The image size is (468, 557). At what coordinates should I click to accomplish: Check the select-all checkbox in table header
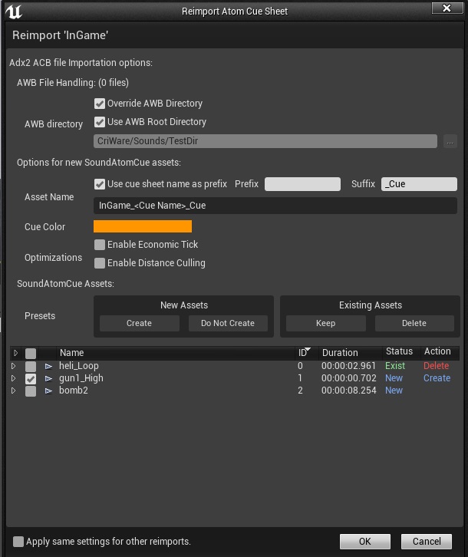[31, 354]
